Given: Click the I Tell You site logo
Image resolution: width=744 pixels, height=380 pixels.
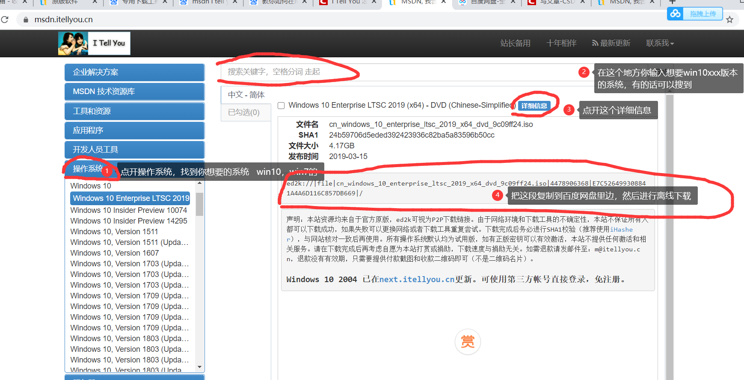Looking at the screenshot, I should point(94,43).
